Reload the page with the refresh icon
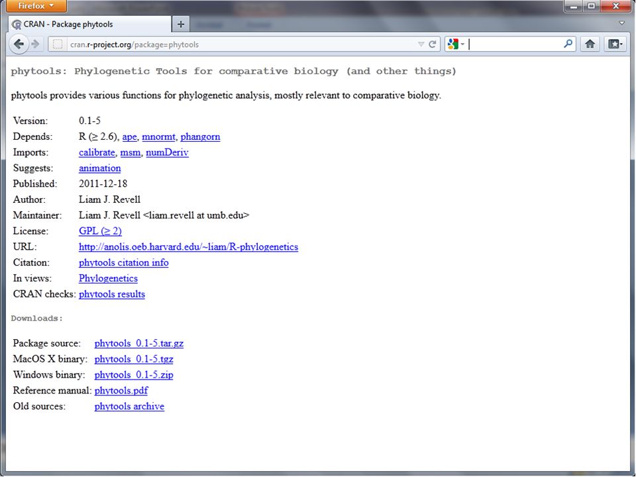636x477 pixels. 433,44
